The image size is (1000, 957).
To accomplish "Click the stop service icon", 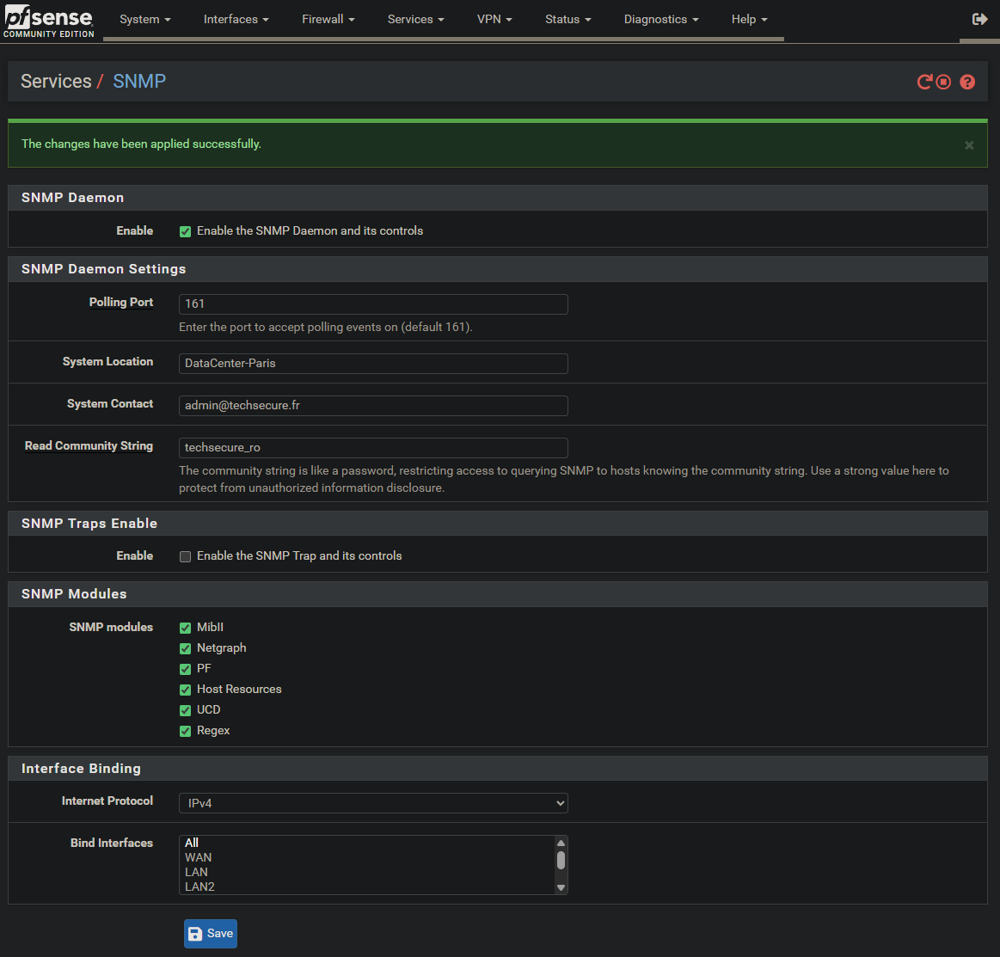I will [944, 82].
